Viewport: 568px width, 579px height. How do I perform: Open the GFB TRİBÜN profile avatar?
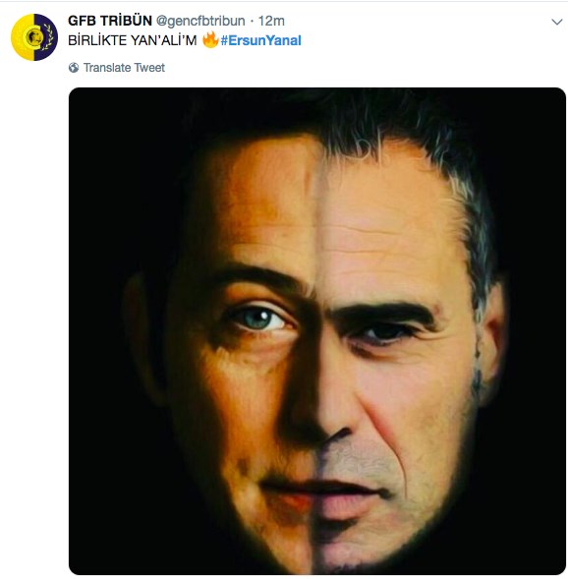pos(34,37)
